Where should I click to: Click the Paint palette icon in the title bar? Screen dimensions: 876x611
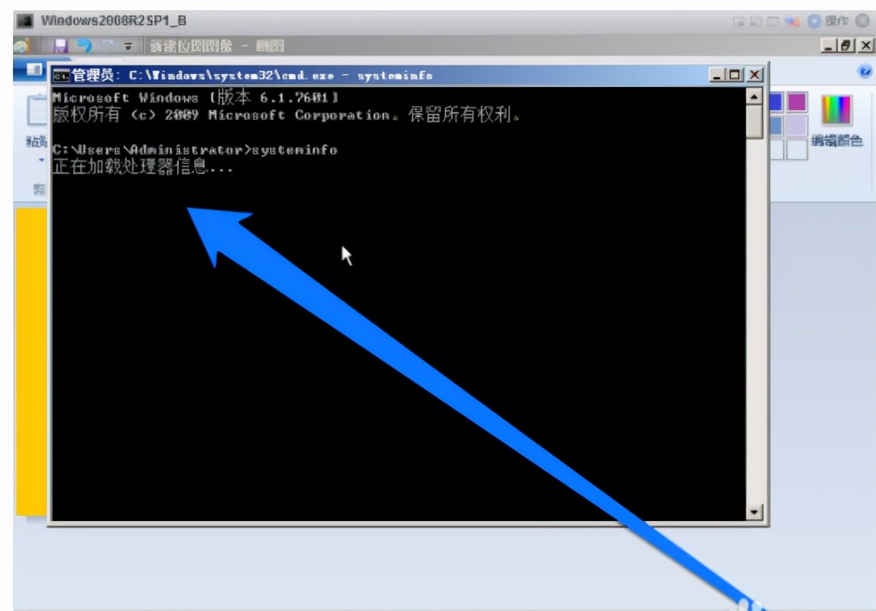point(22,46)
